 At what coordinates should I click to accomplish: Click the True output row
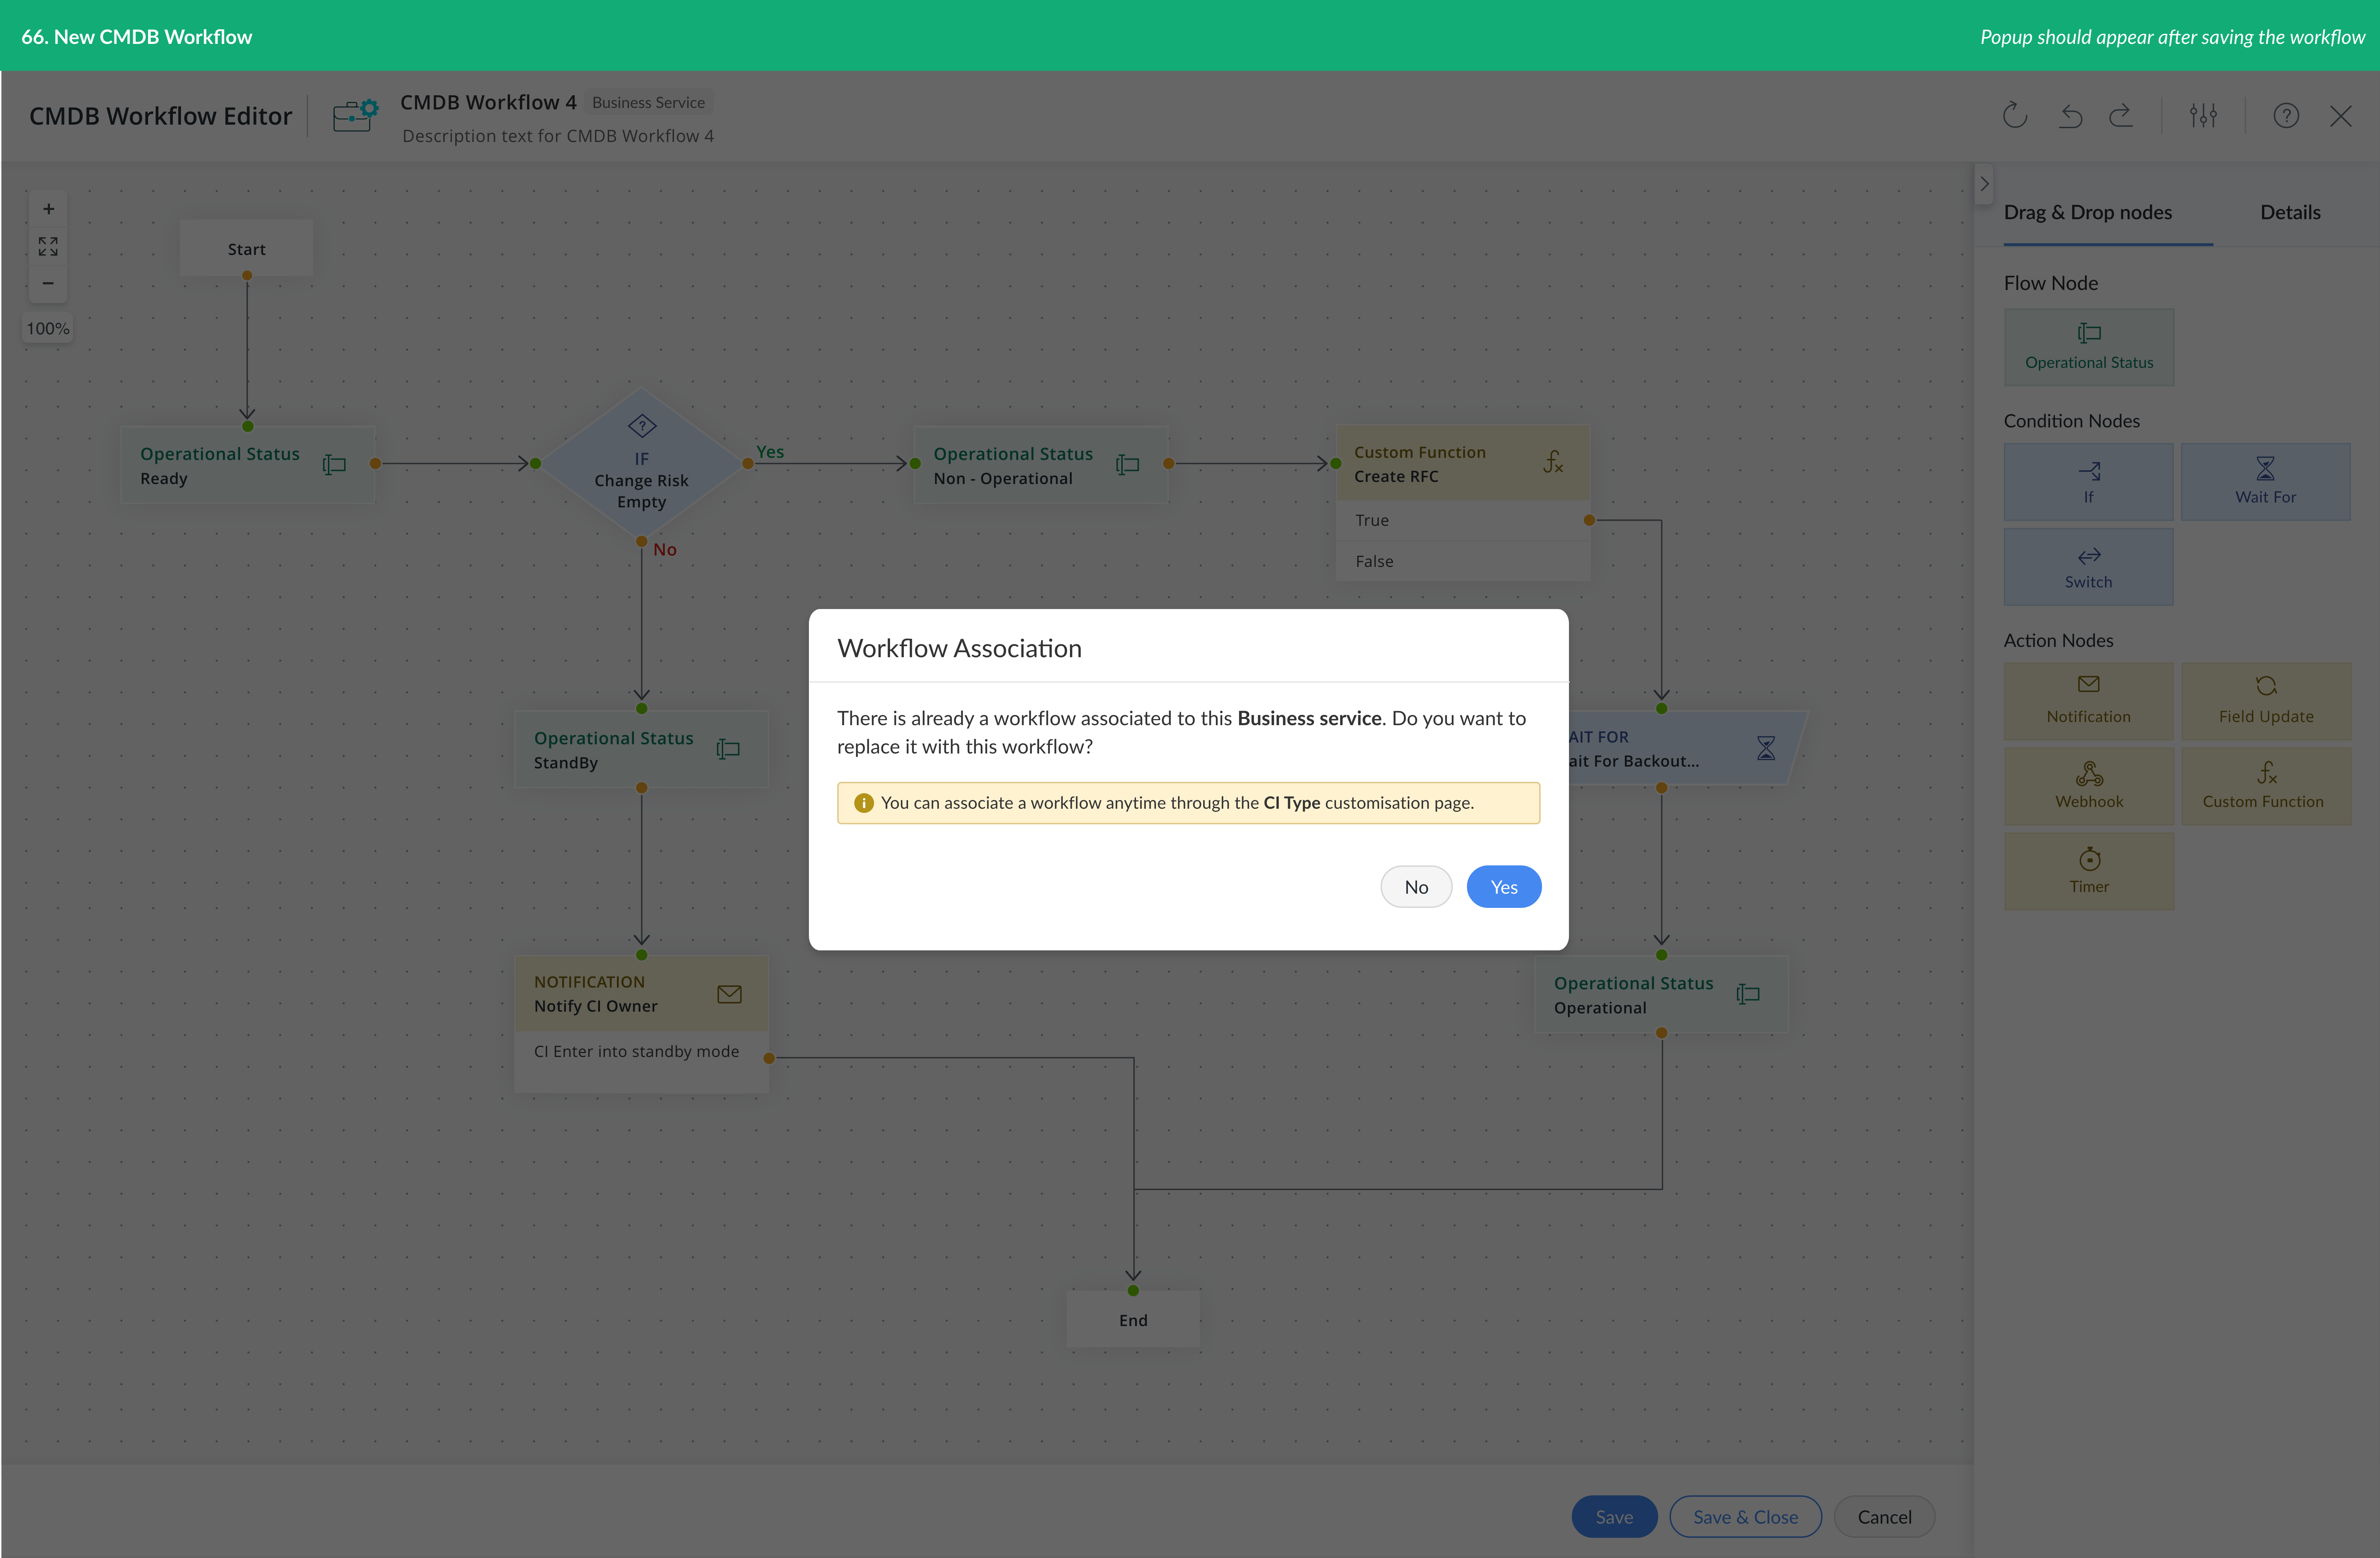tap(1463, 520)
